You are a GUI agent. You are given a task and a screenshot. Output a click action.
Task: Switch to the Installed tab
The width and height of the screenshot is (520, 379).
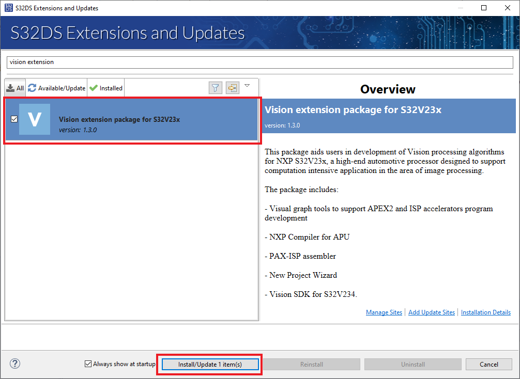click(x=106, y=88)
